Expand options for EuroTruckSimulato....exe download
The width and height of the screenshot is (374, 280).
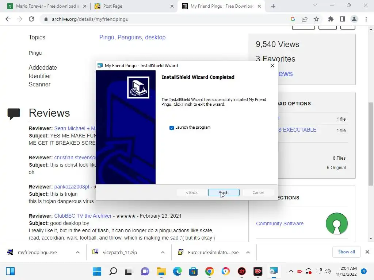click(x=248, y=252)
